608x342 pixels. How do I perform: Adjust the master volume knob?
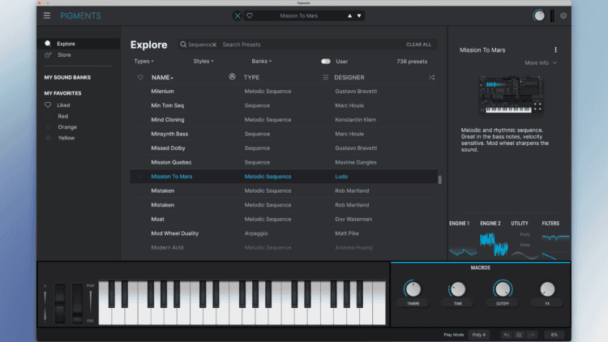(x=539, y=15)
